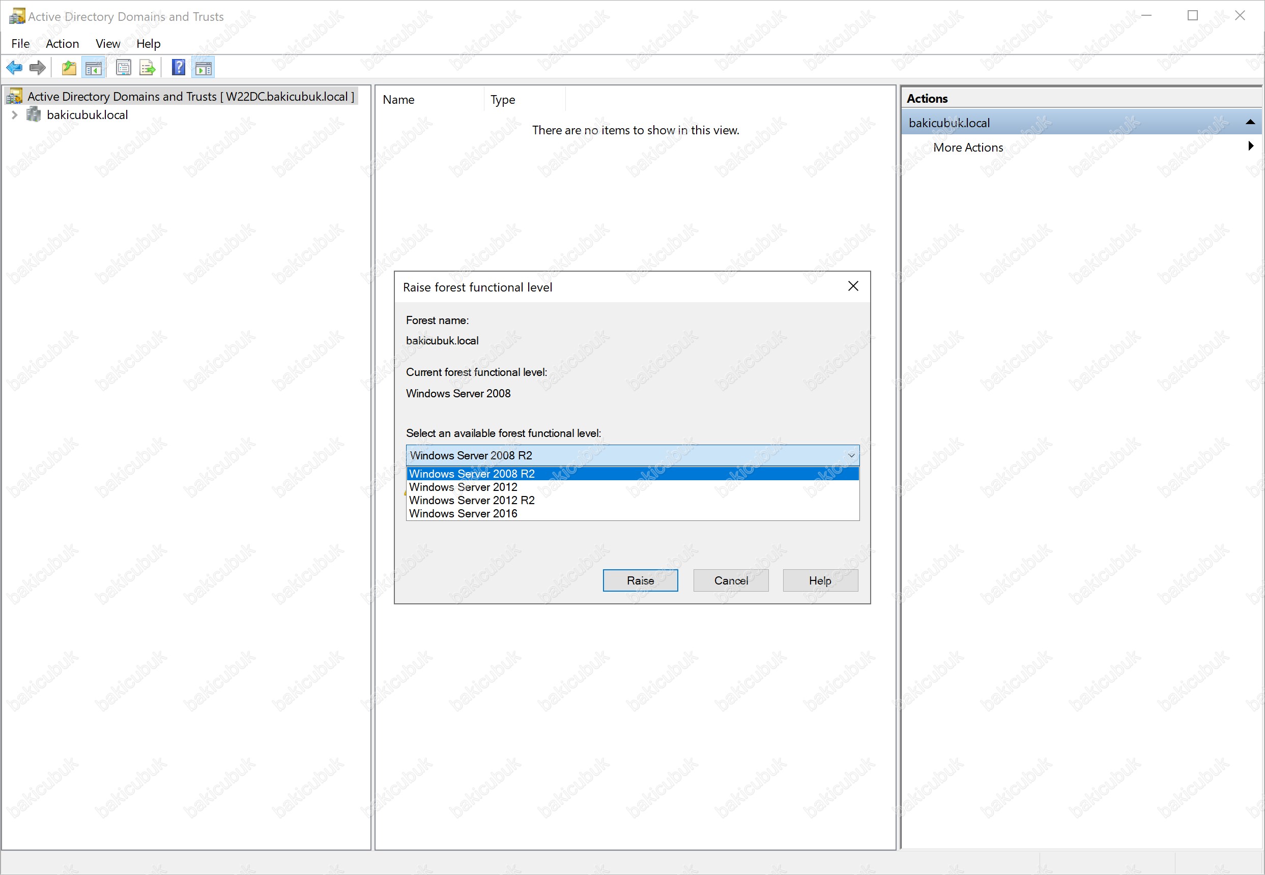Viewport: 1265px width, 875px height.
Task: Choose Windows Server 2012 R2 from list
Action: [632, 500]
